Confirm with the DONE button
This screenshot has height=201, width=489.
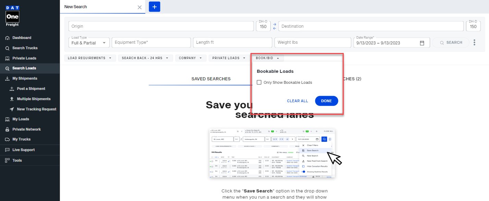point(326,101)
